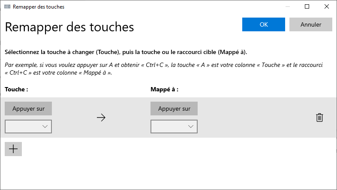Close the Remapper des touches window
Viewport: 337px width, 190px height.
[327, 6]
